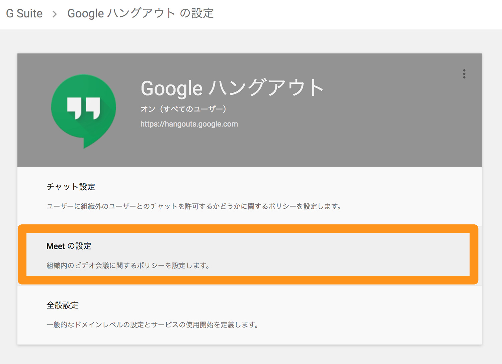Click the video meeting policy description text
This screenshot has height=364, width=502.
pyautogui.click(x=128, y=266)
